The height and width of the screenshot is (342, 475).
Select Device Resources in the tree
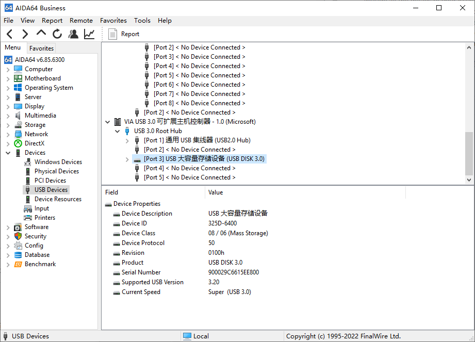(x=58, y=199)
